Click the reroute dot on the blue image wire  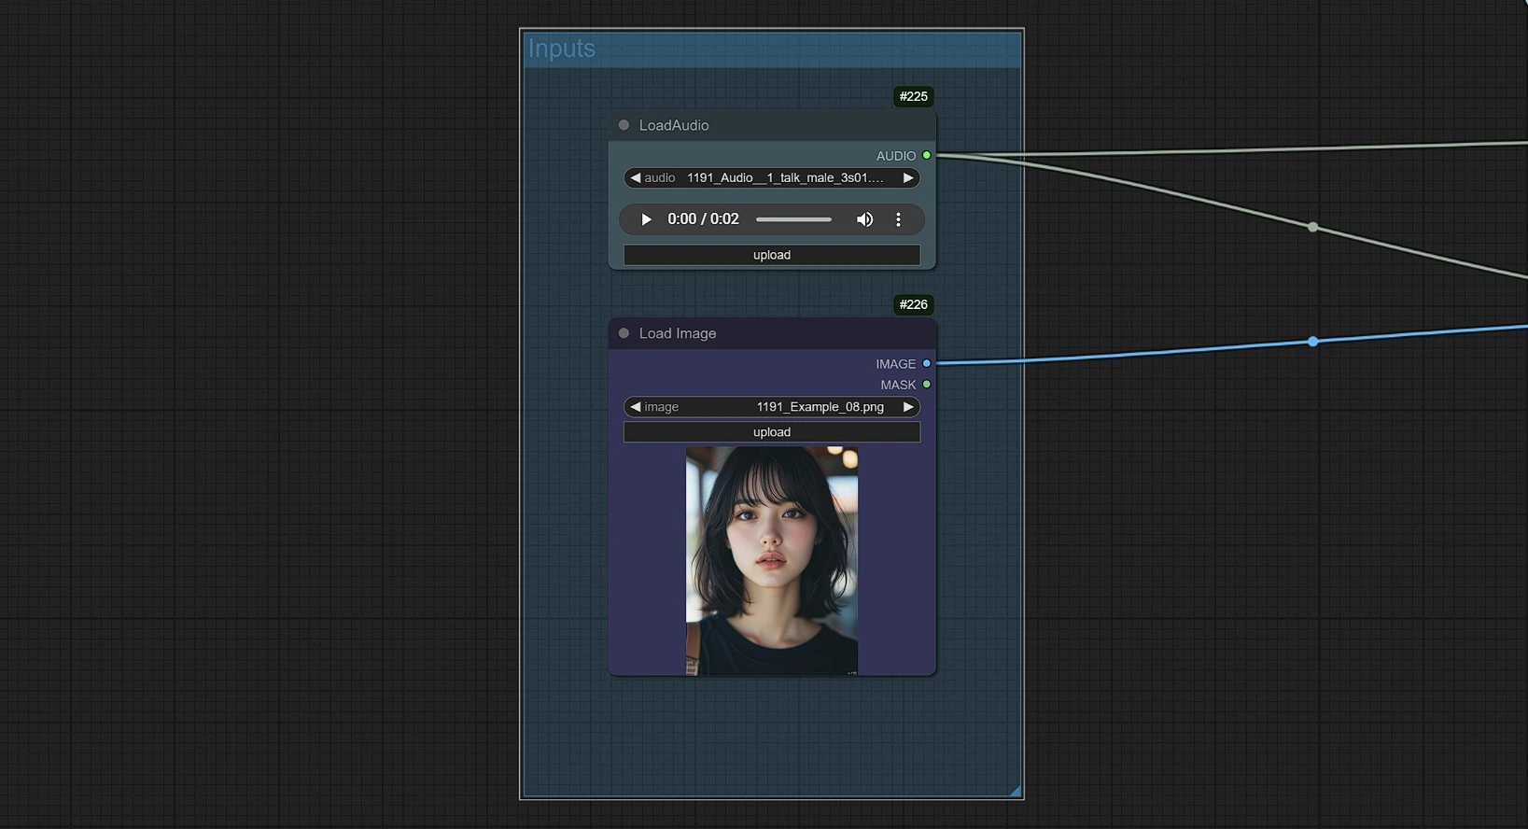point(1313,342)
